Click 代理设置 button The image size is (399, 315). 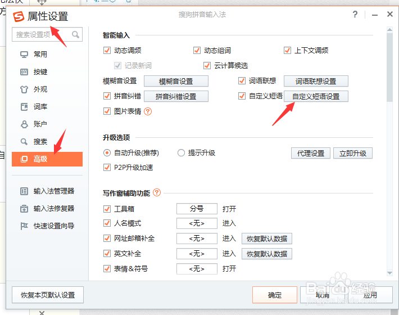311,154
